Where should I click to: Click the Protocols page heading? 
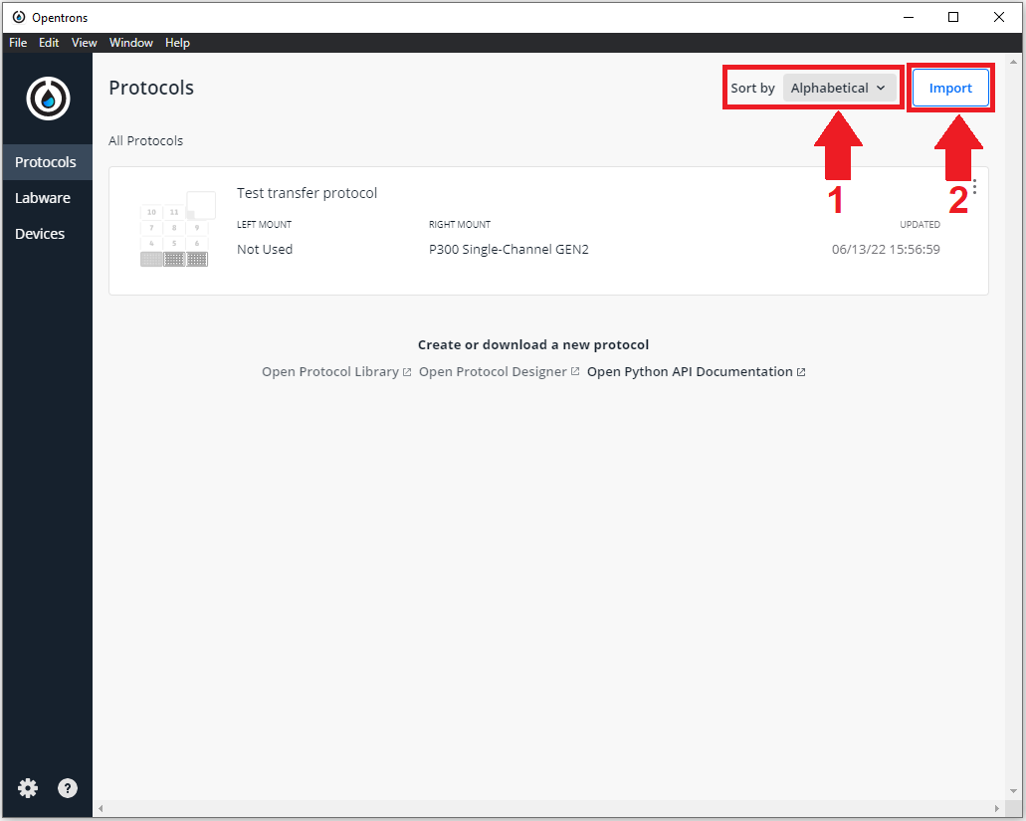(151, 88)
